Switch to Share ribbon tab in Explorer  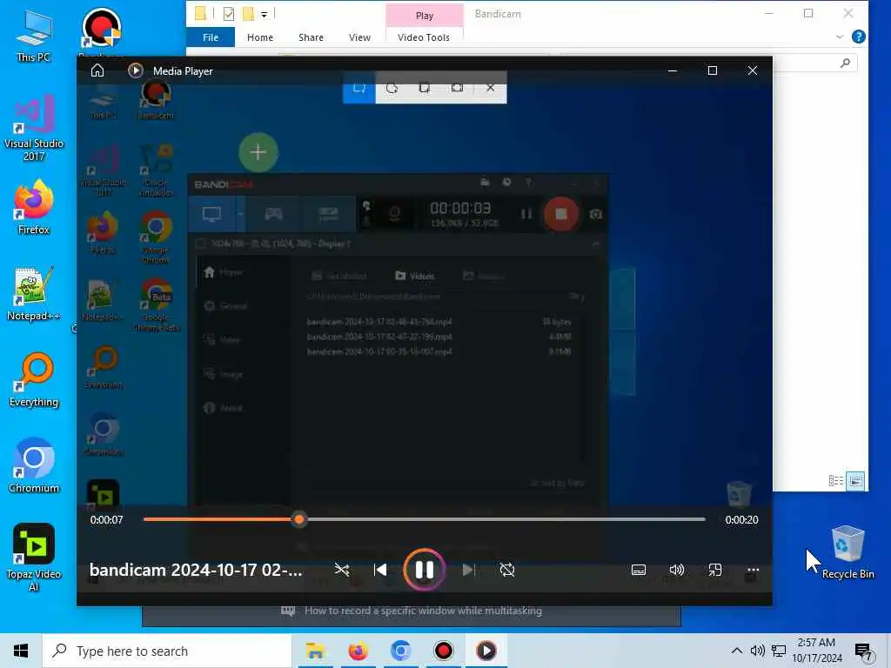tap(311, 37)
